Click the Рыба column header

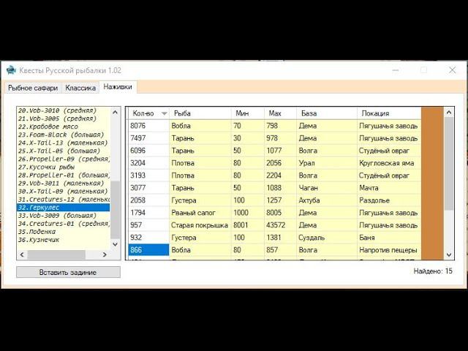200,113
